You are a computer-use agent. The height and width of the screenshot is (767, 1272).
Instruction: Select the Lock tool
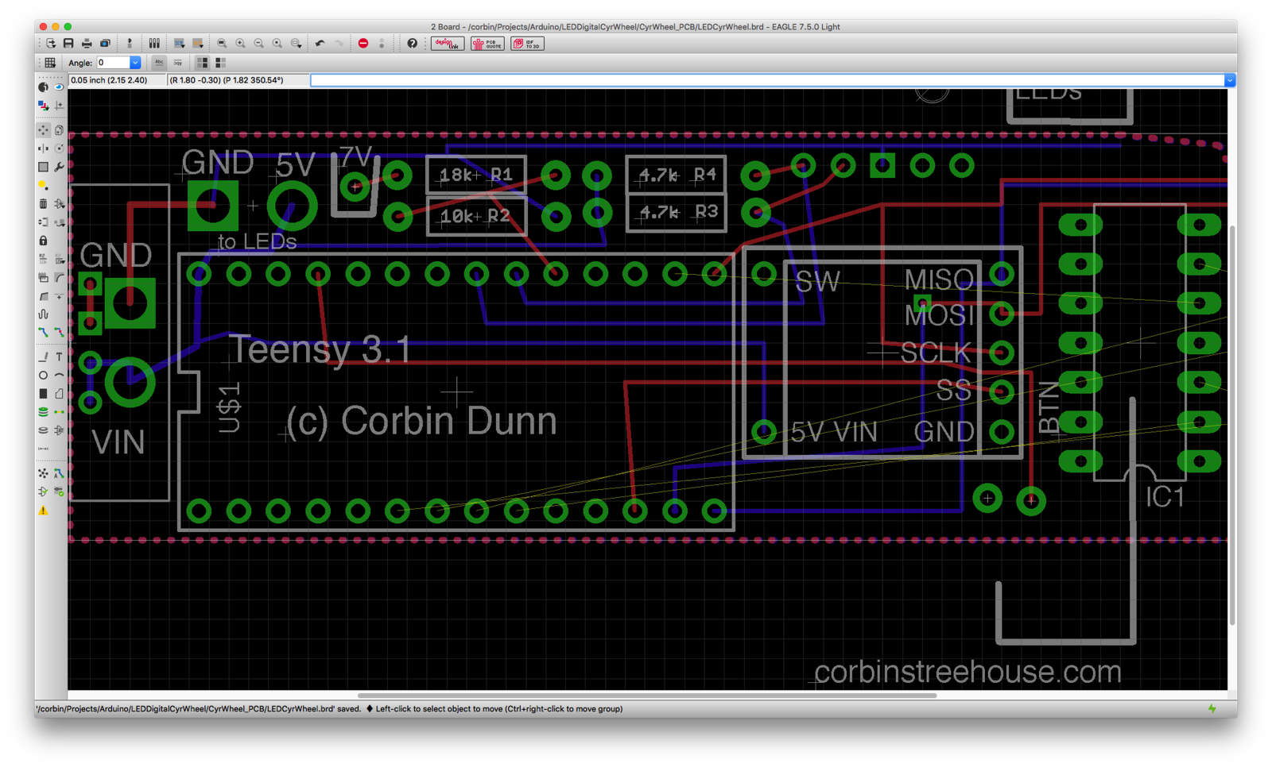(x=43, y=241)
